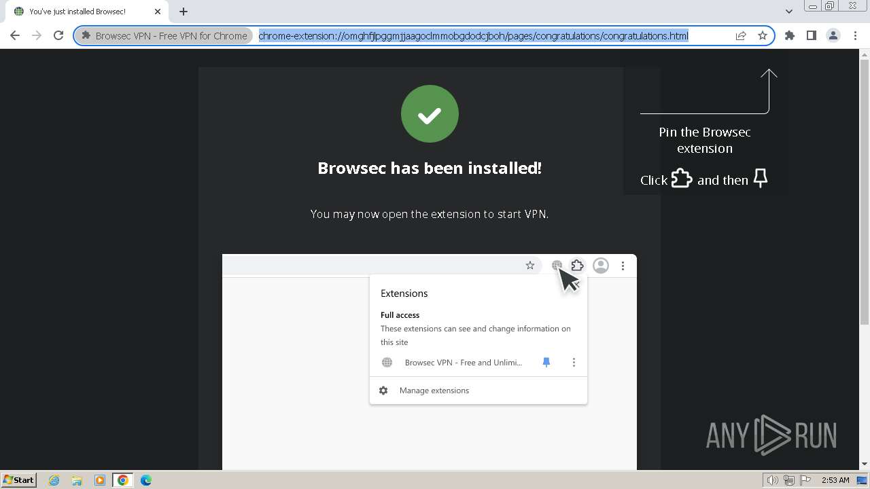870x489 pixels.
Task: Click the vertical scrollbar up arrow
Action: click(865, 54)
